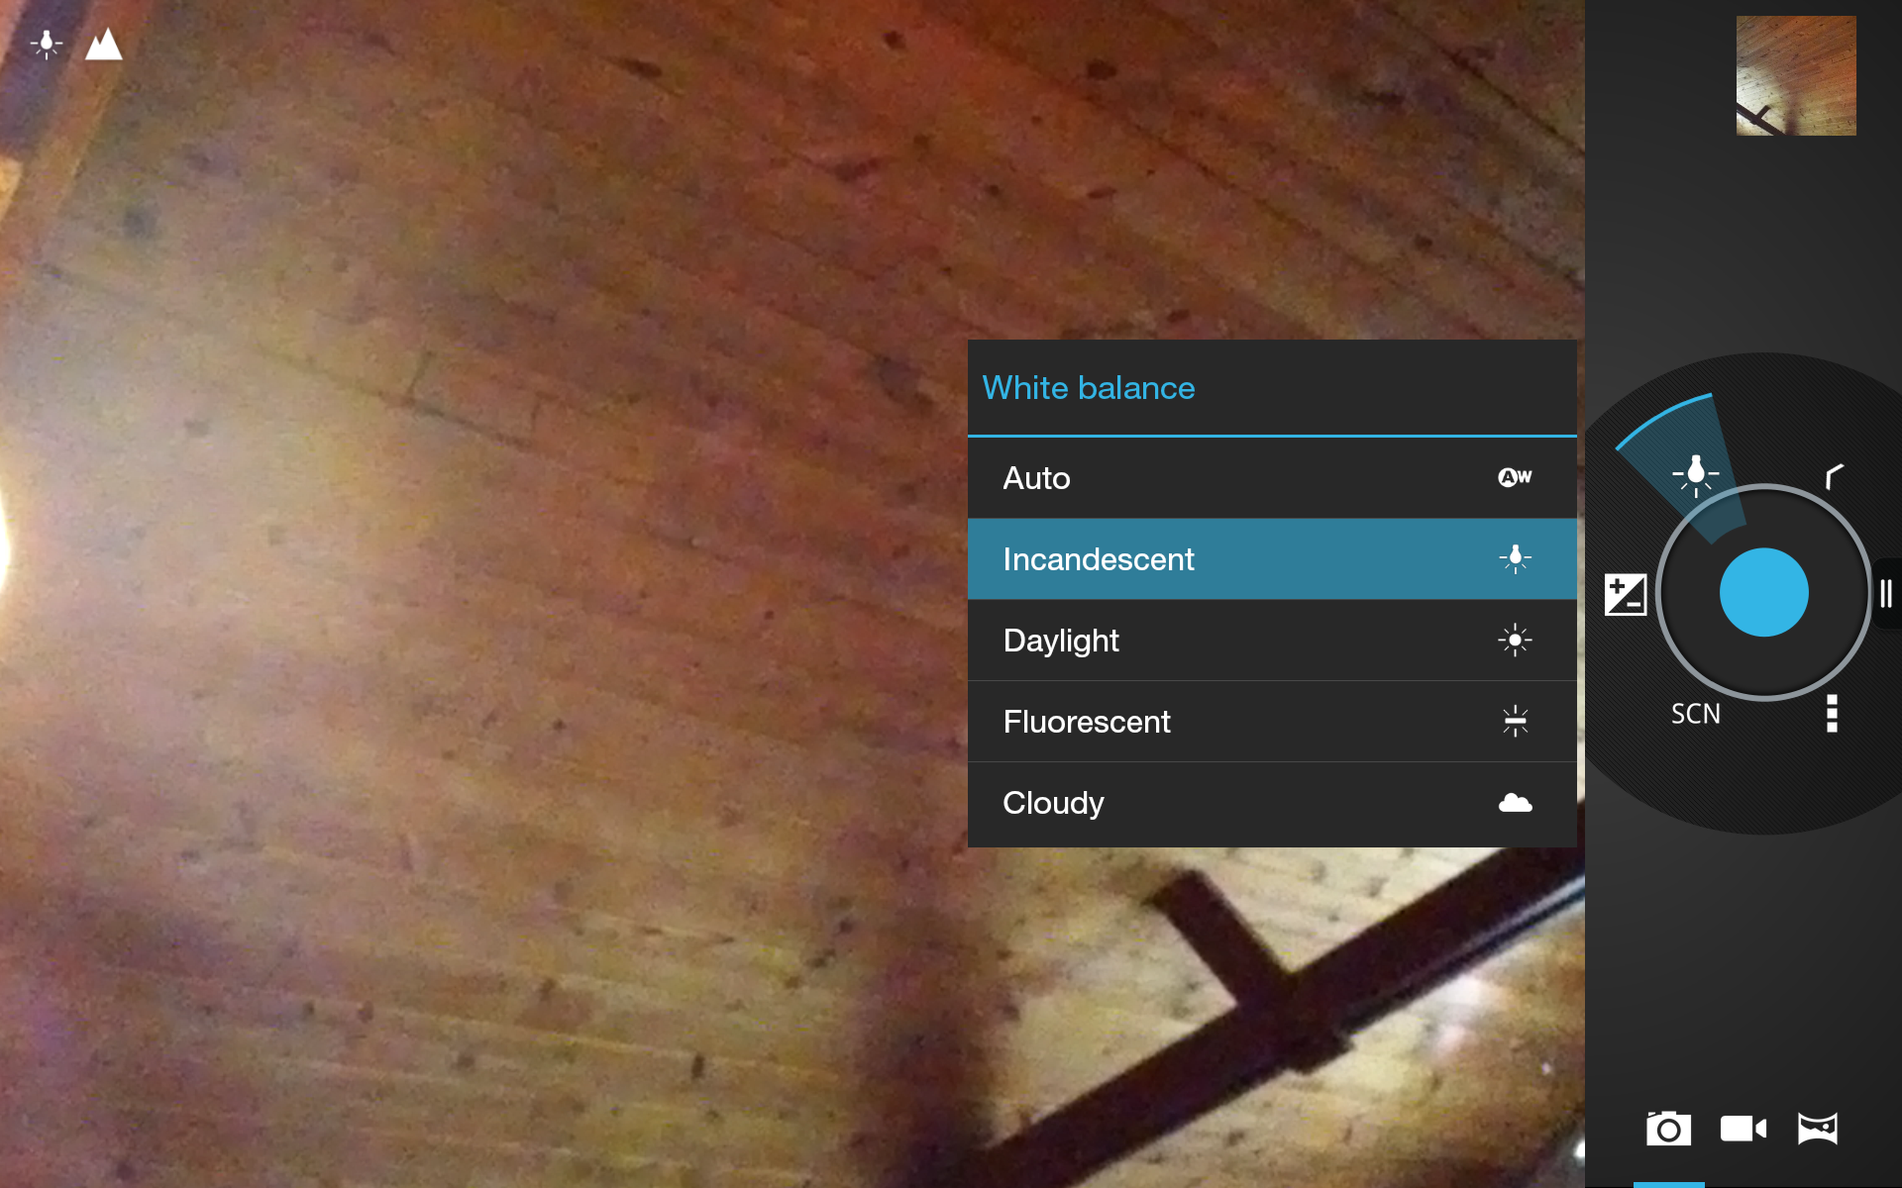
Task: Open the three-dot more settings menu
Action: point(1832,713)
